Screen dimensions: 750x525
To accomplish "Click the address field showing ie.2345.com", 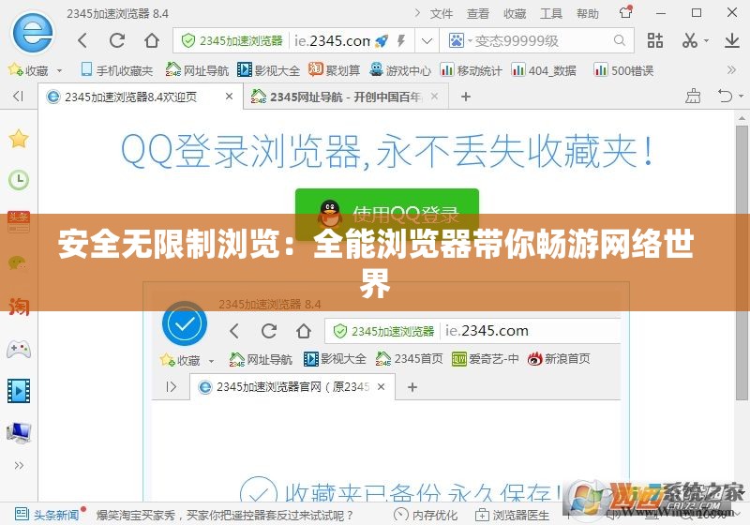I will (x=332, y=41).
